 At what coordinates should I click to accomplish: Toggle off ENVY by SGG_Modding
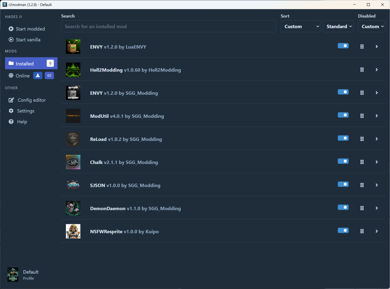coord(343,92)
